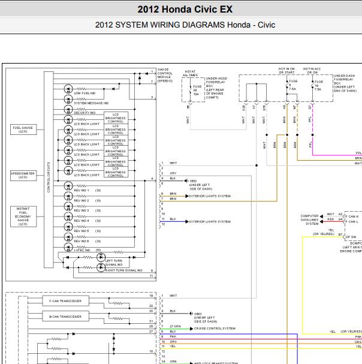Click the LED symbol beside LEFT TURN SIGNAL IND
This screenshot has height=364, width=362.
pos(101,257)
